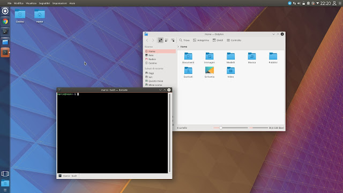Launch Google Chrome from the dock
Screen dimensions: 343x193
[5, 21]
